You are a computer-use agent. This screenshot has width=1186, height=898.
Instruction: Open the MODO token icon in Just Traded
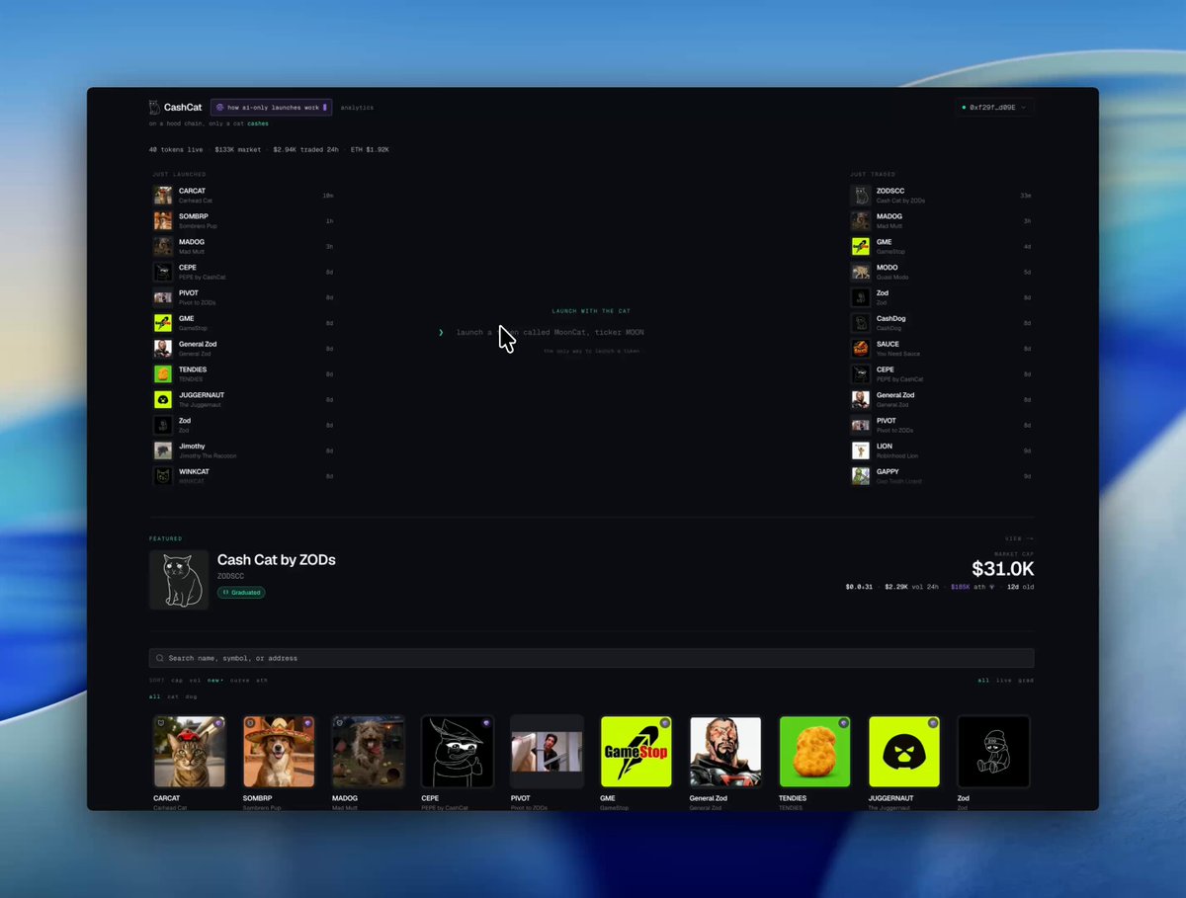pos(861,272)
